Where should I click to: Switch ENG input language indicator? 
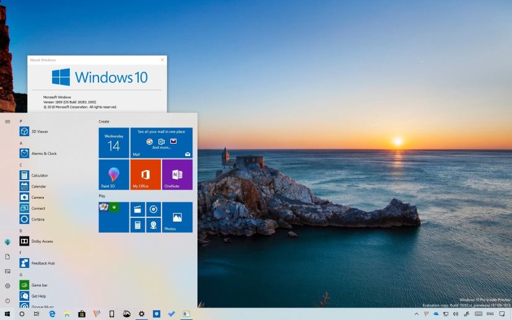coord(490,314)
